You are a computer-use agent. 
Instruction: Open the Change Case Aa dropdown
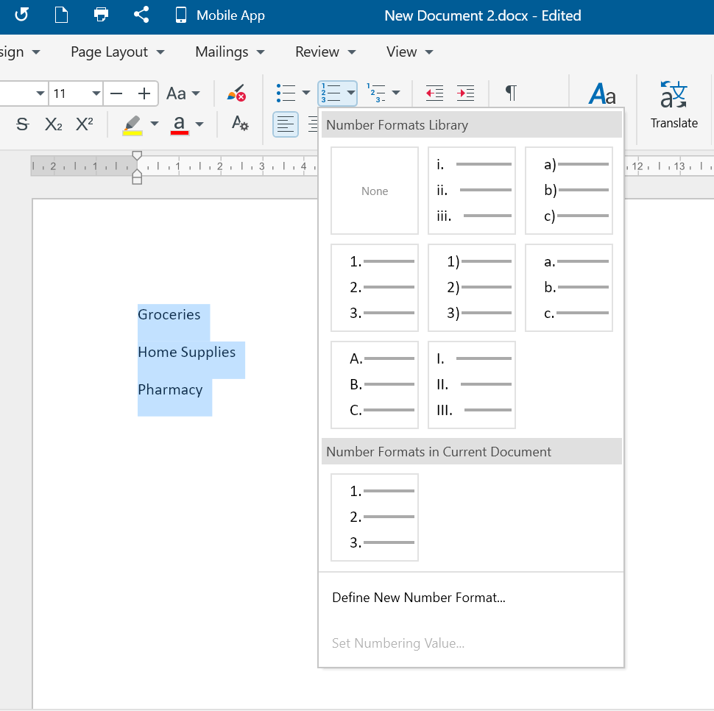click(x=183, y=93)
